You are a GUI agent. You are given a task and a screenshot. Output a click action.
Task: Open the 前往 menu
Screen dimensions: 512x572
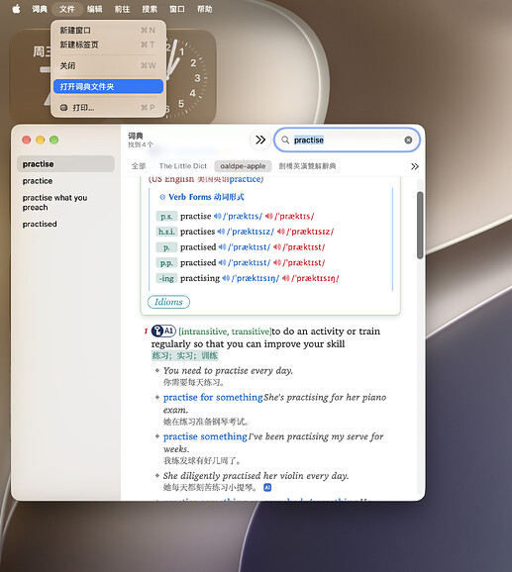coord(122,9)
